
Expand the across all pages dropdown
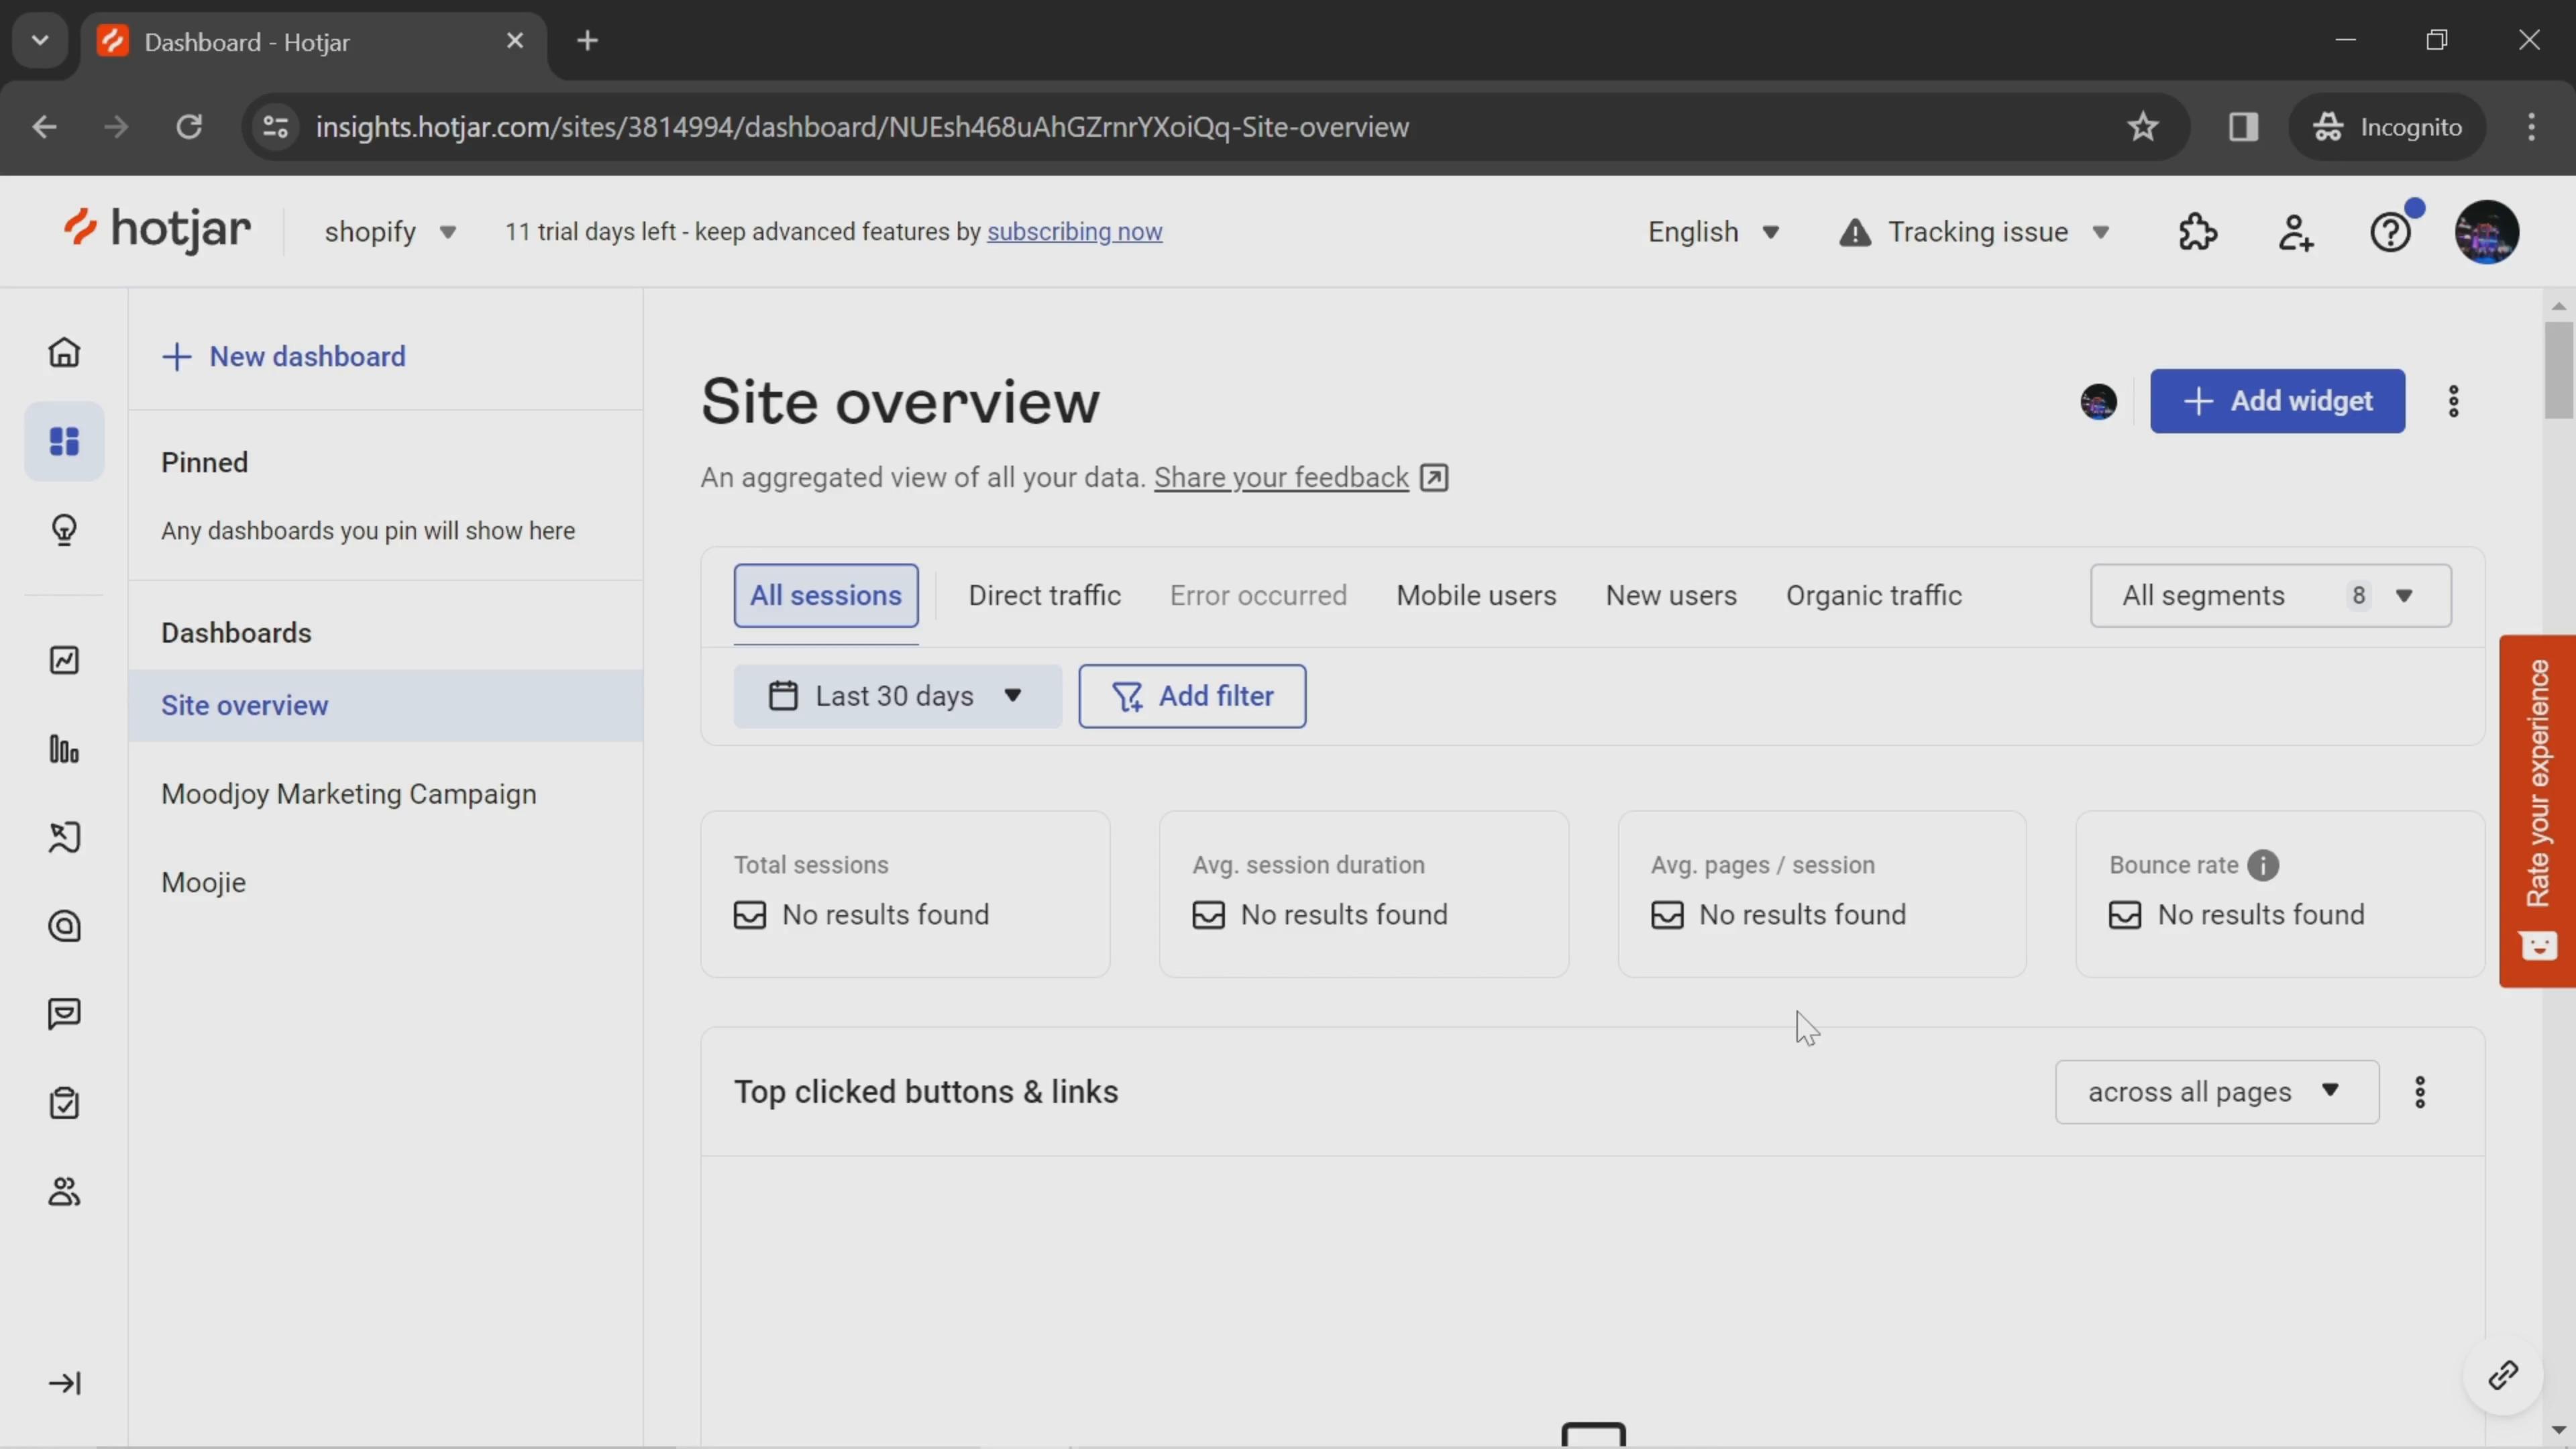[2217, 1090]
